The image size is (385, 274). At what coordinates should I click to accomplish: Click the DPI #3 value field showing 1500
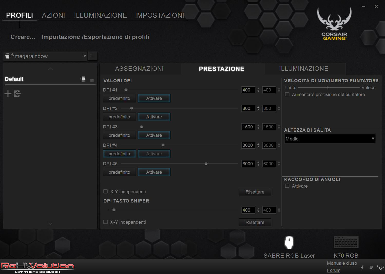click(x=248, y=127)
